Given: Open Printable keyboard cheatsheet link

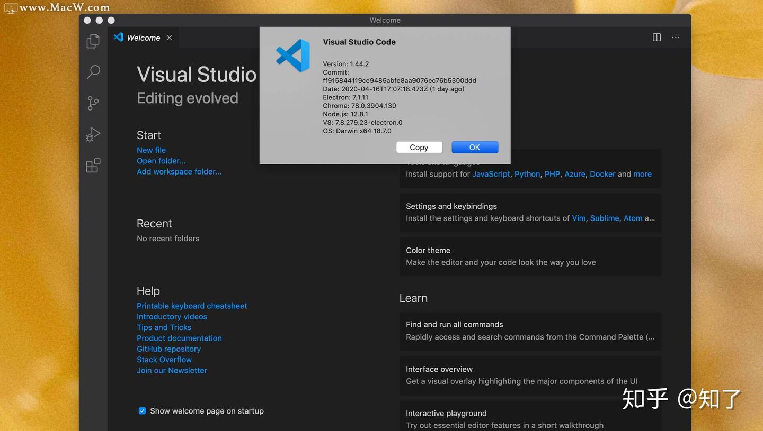Looking at the screenshot, I should [192, 306].
